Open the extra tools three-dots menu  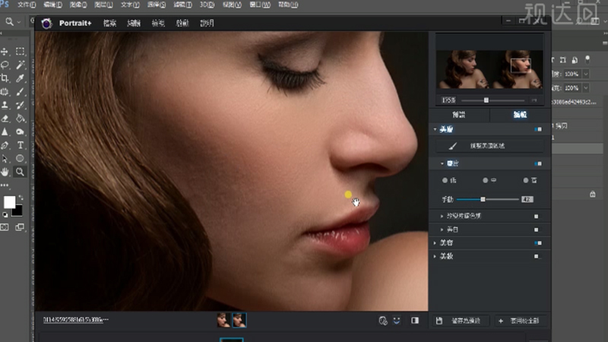pyautogui.click(x=5, y=185)
